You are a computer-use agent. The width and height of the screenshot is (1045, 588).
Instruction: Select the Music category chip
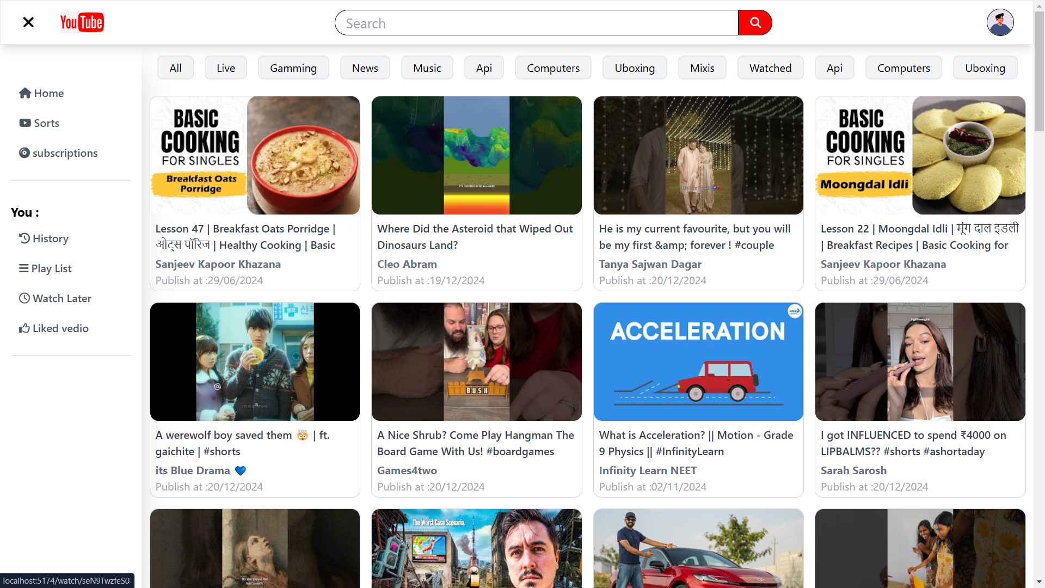(x=427, y=68)
